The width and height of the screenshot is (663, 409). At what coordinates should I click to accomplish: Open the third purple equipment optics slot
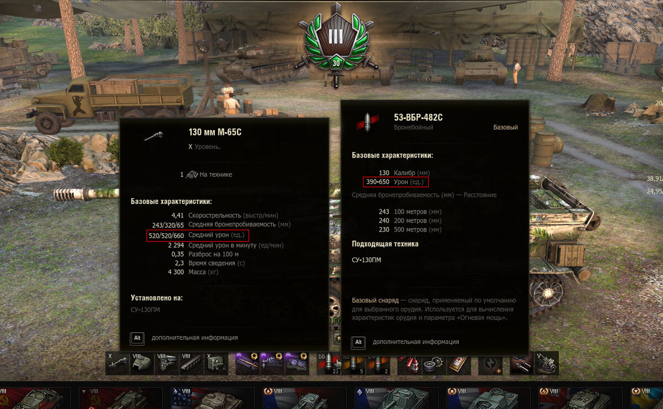(296, 363)
